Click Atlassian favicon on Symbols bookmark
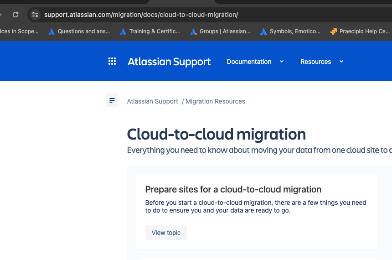392x260 pixels. pyautogui.click(x=263, y=31)
